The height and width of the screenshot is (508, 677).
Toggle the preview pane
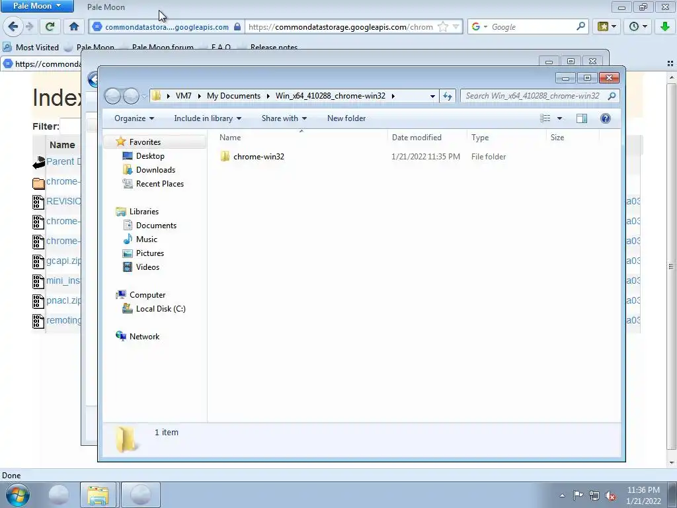click(582, 118)
